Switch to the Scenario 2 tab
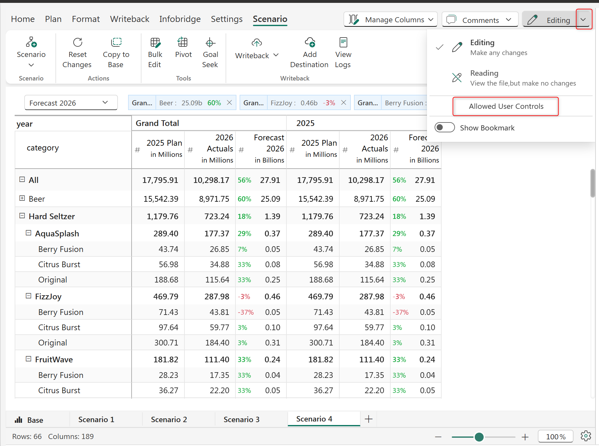599x446 pixels. coord(169,419)
